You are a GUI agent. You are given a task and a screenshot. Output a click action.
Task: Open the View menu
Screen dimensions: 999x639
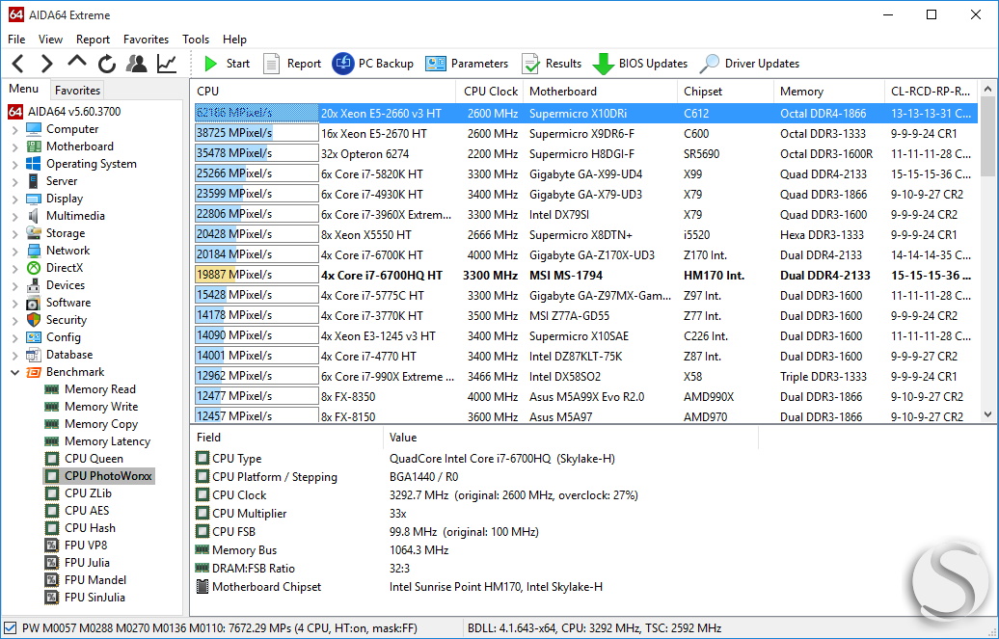coord(50,40)
